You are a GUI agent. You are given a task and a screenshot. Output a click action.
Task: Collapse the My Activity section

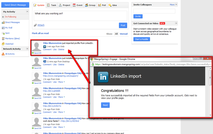(x=27, y=12)
